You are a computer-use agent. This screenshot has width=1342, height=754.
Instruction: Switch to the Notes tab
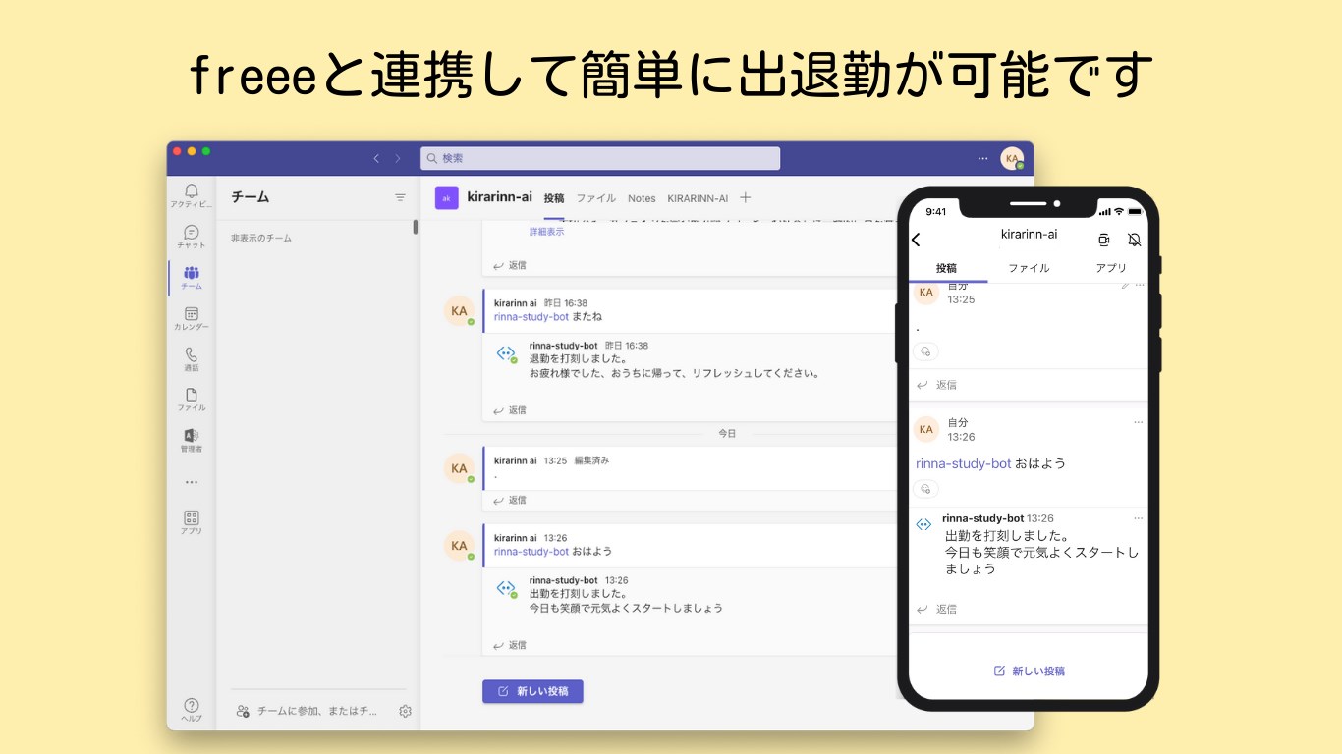point(642,198)
